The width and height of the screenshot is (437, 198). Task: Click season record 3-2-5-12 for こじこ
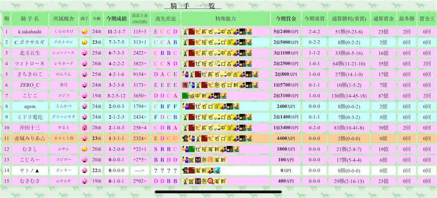117,96
